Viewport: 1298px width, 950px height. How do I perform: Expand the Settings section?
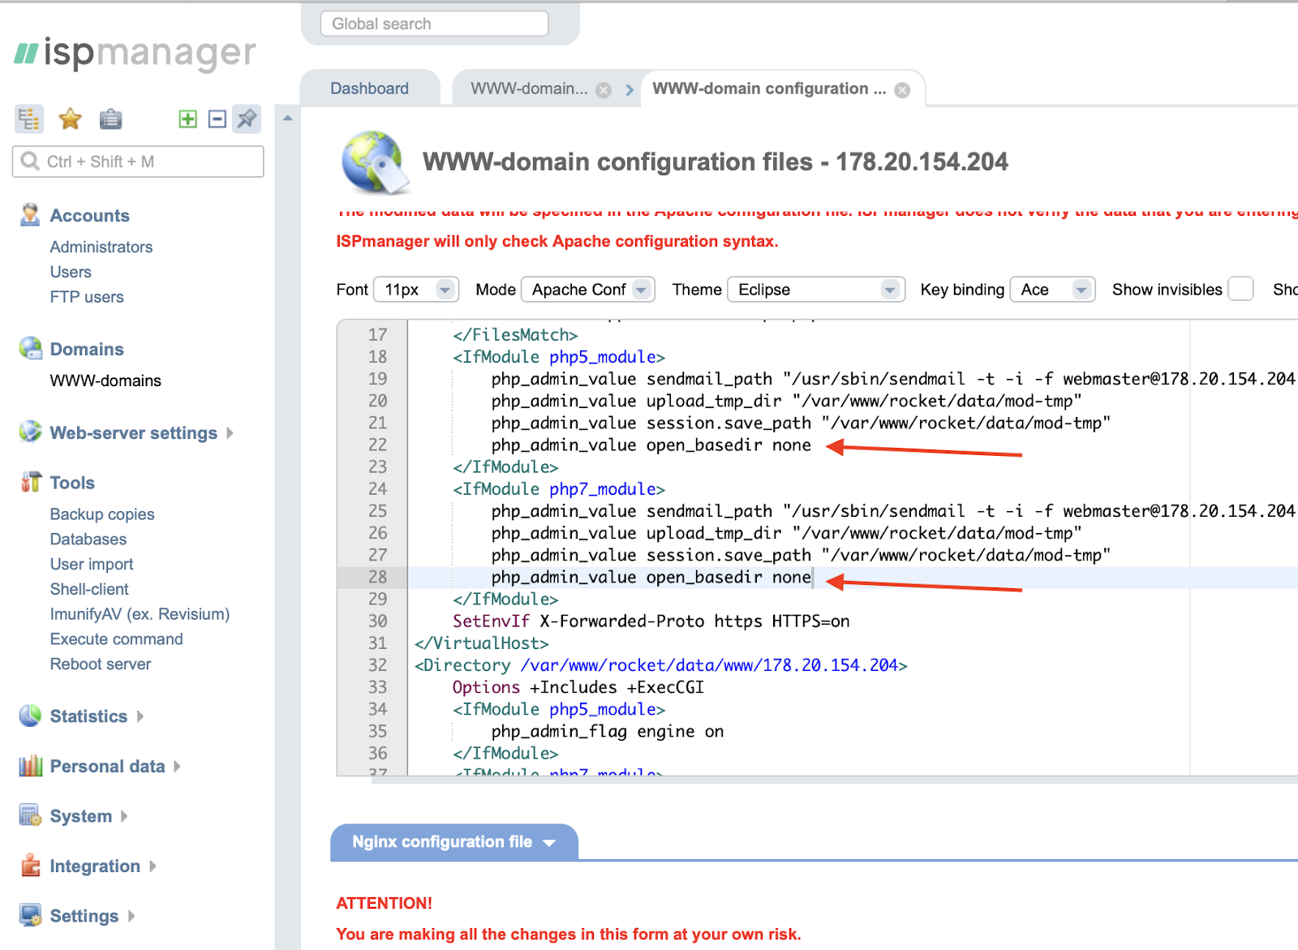click(131, 916)
